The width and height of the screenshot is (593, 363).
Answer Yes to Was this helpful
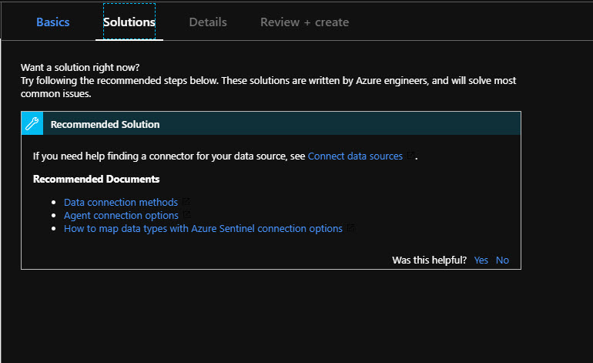click(x=481, y=260)
